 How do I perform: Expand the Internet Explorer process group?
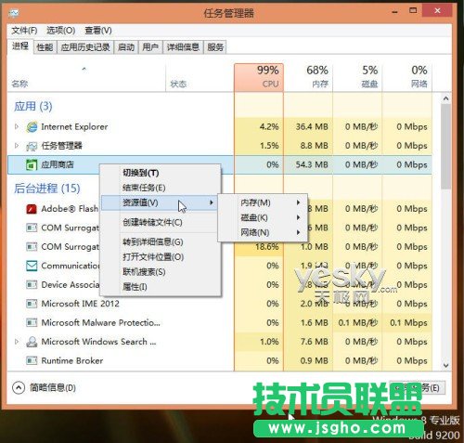17,126
